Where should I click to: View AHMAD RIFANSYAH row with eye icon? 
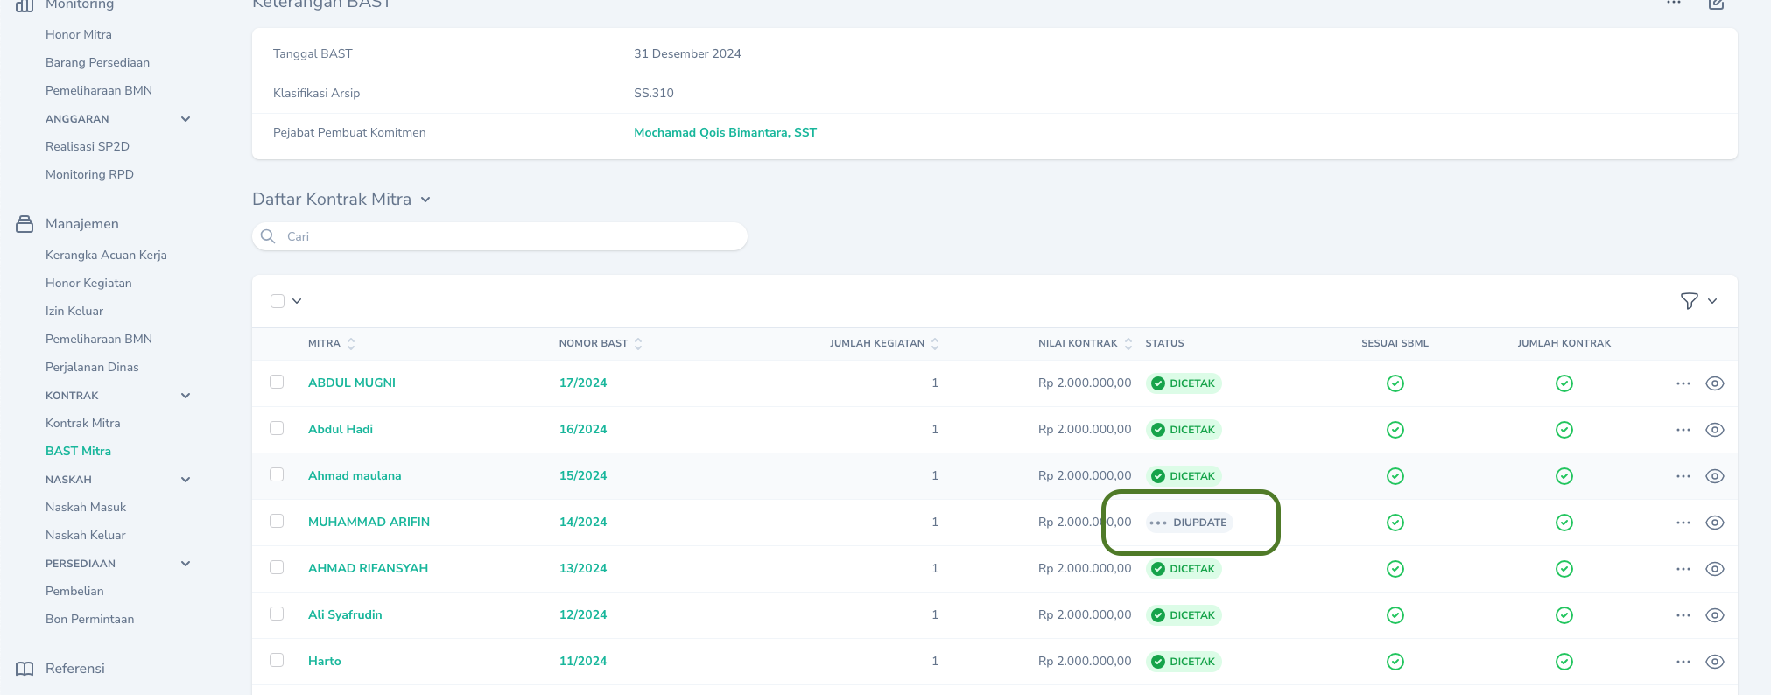(1715, 569)
